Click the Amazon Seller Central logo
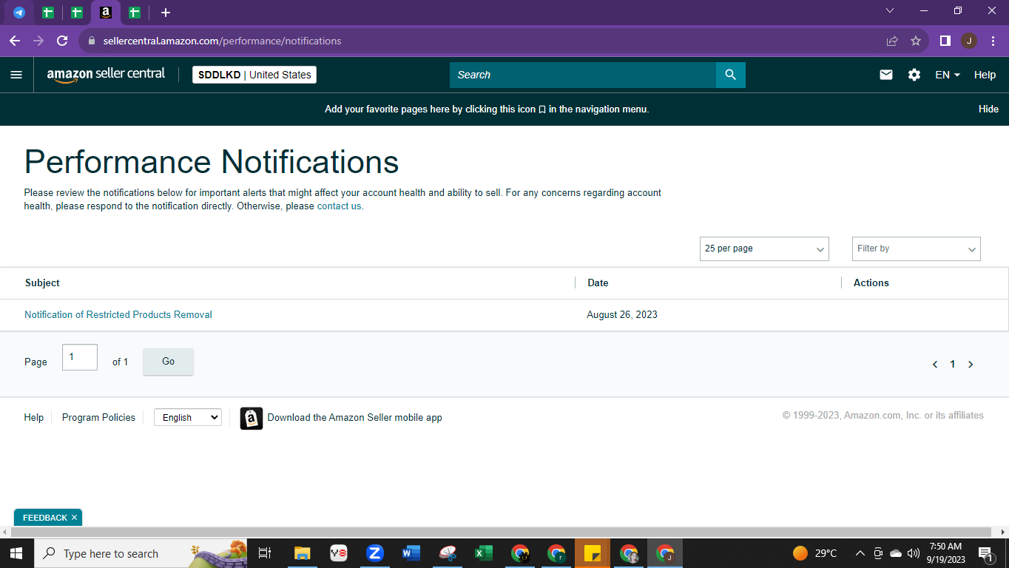 pyautogui.click(x=106, y=75)
